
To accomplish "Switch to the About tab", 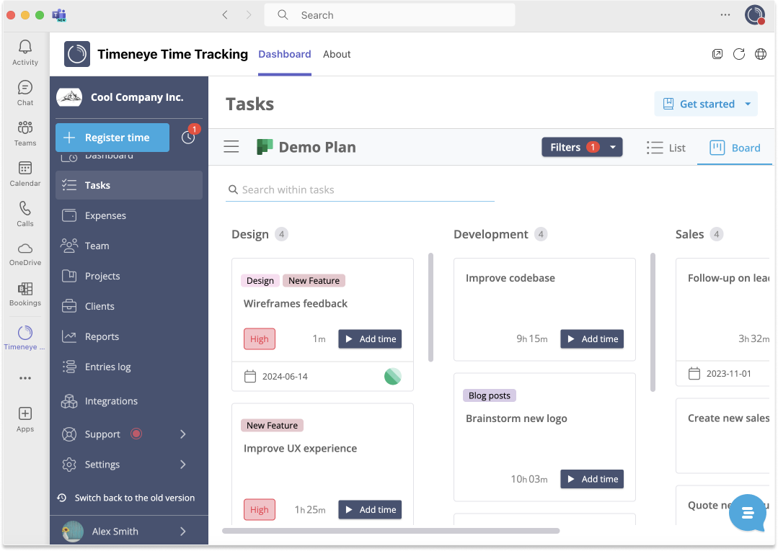I will (336, 54).
